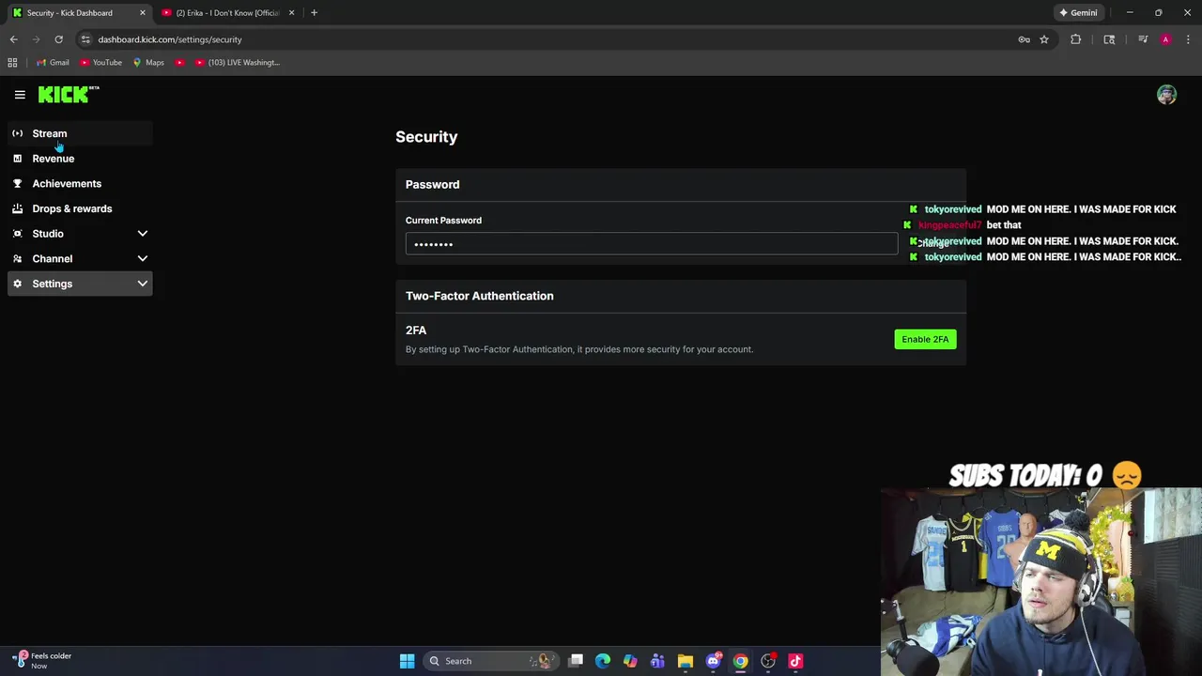The image size is (1202, 676).
Task: Open Microsoft Teams from taskbar
Action: coord(657,661)
